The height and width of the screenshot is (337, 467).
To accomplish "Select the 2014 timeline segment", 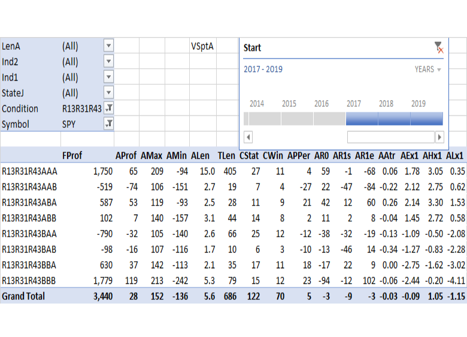I will click(265, 118).
